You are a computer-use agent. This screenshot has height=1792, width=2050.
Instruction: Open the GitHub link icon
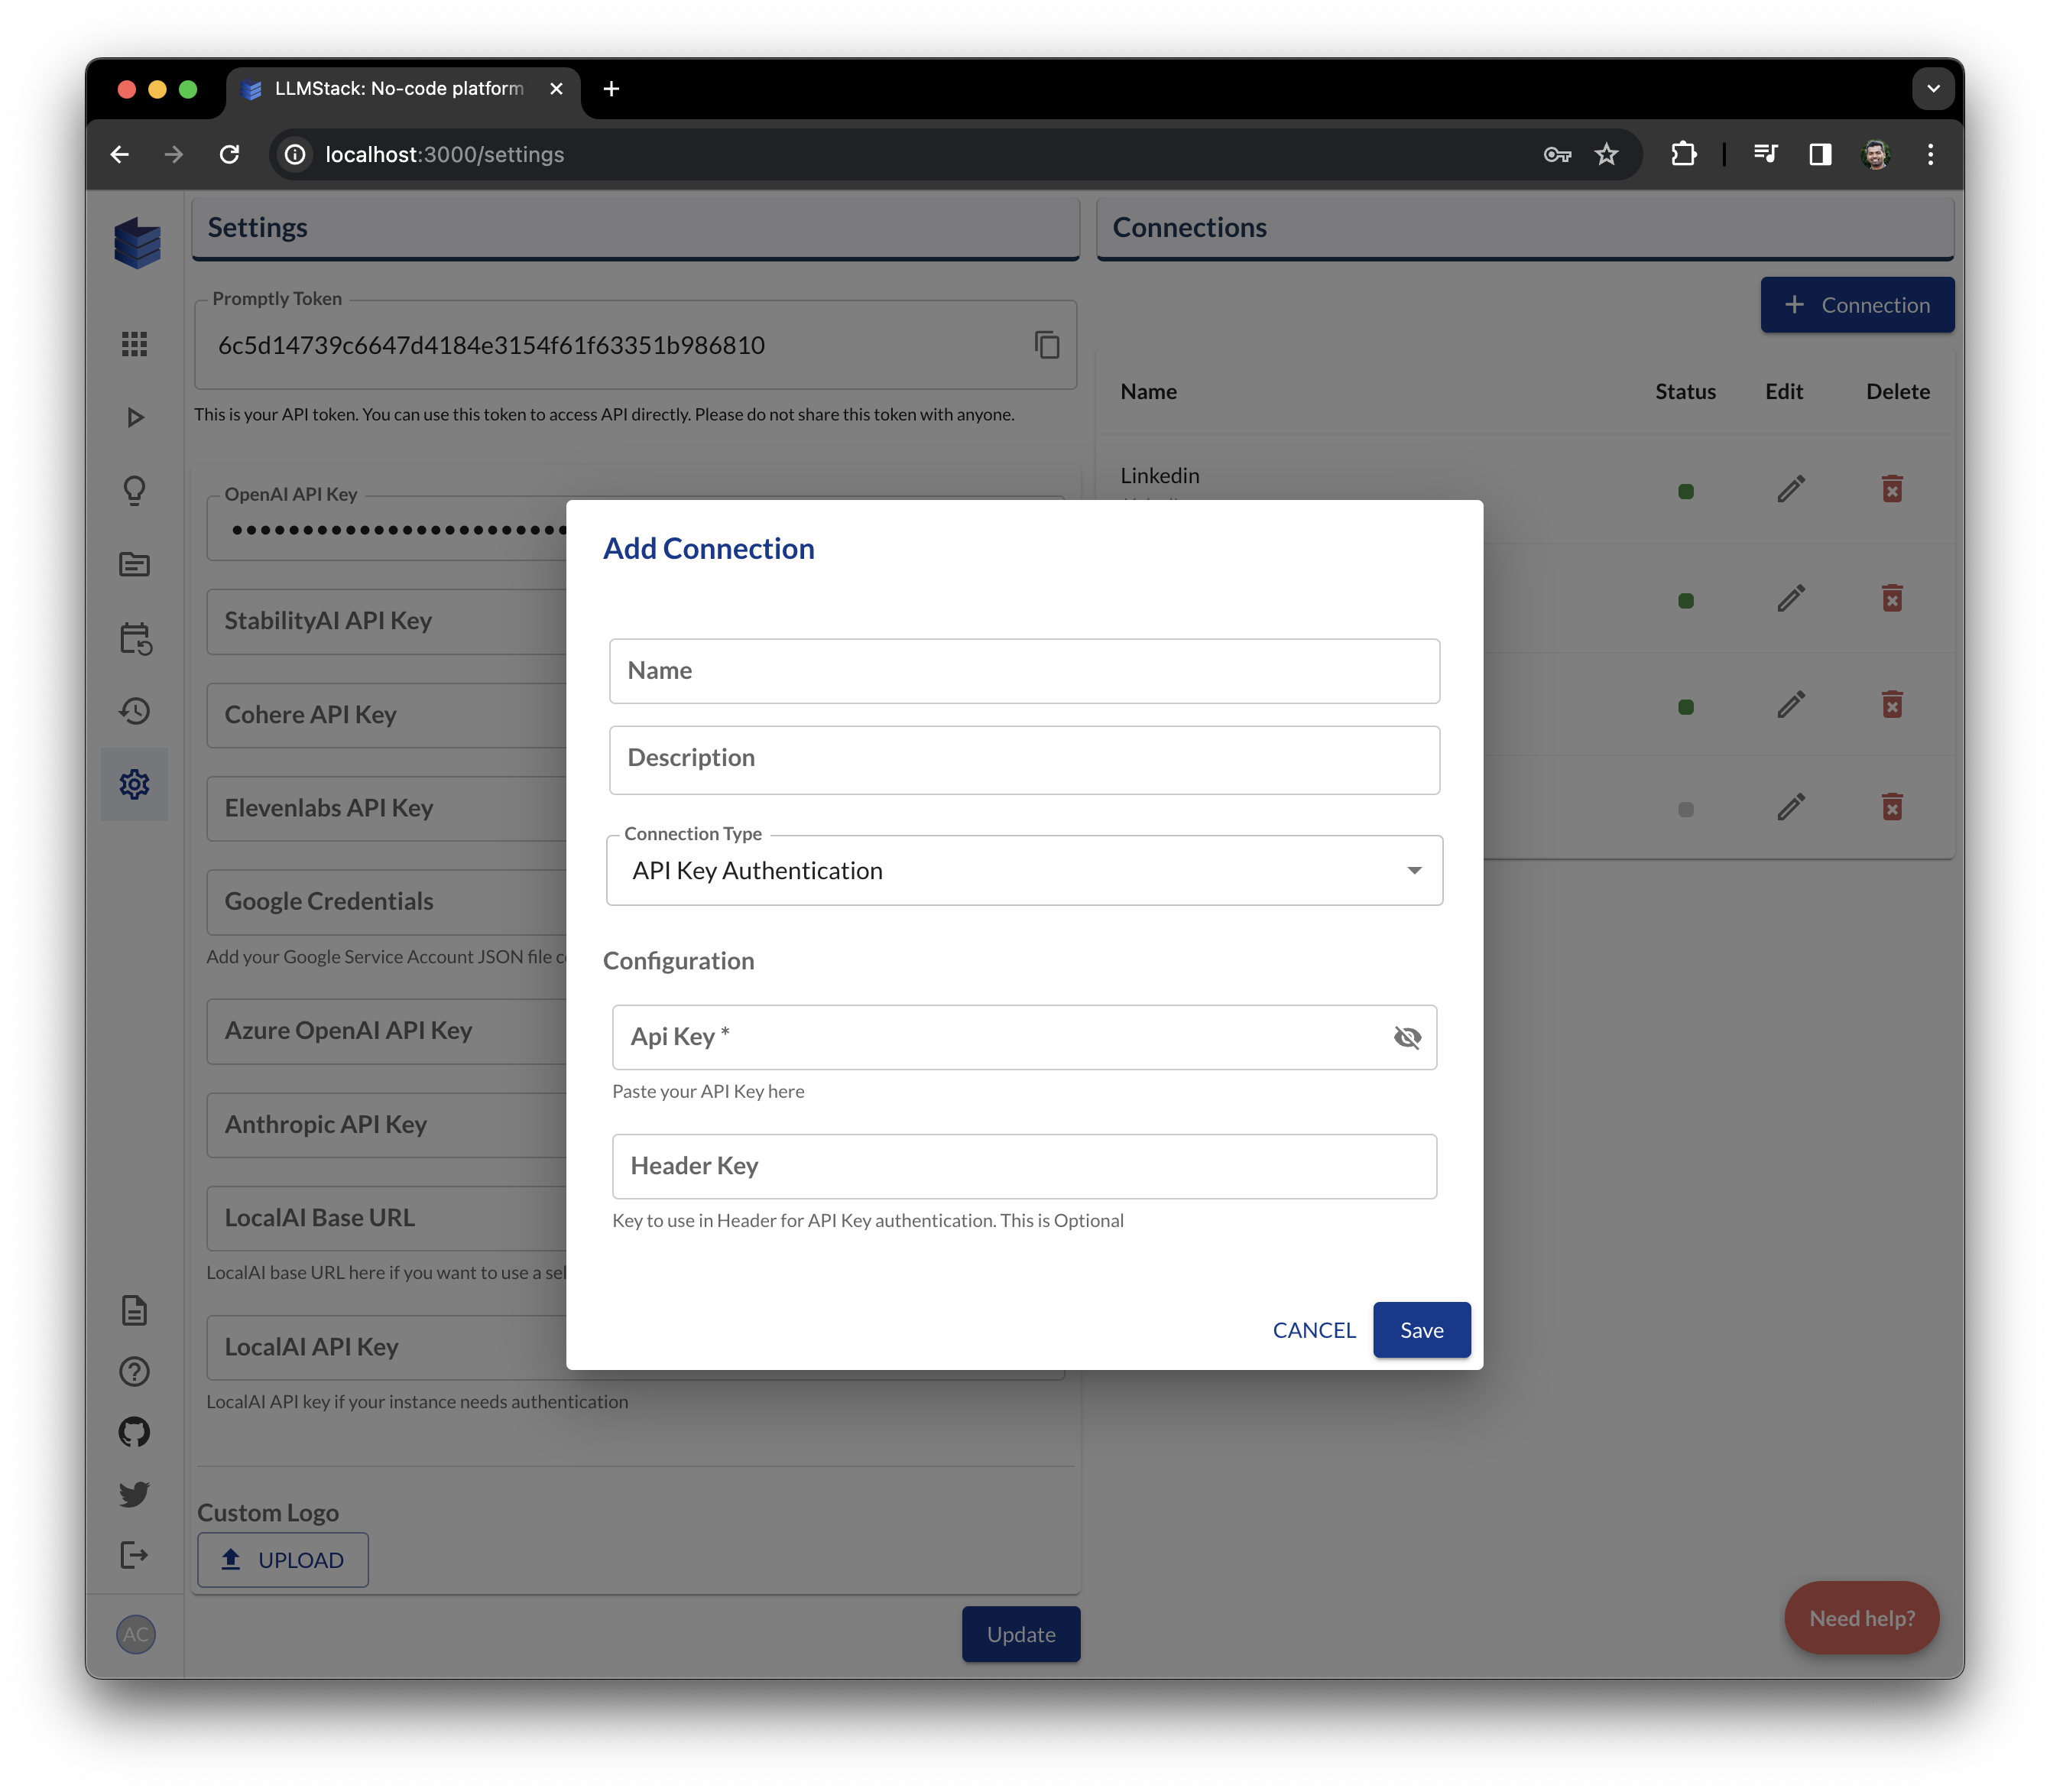tap(134, 1432)
